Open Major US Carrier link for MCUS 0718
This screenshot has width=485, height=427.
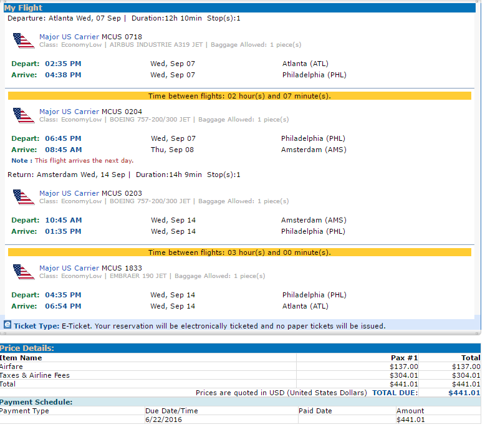(69, 37)
